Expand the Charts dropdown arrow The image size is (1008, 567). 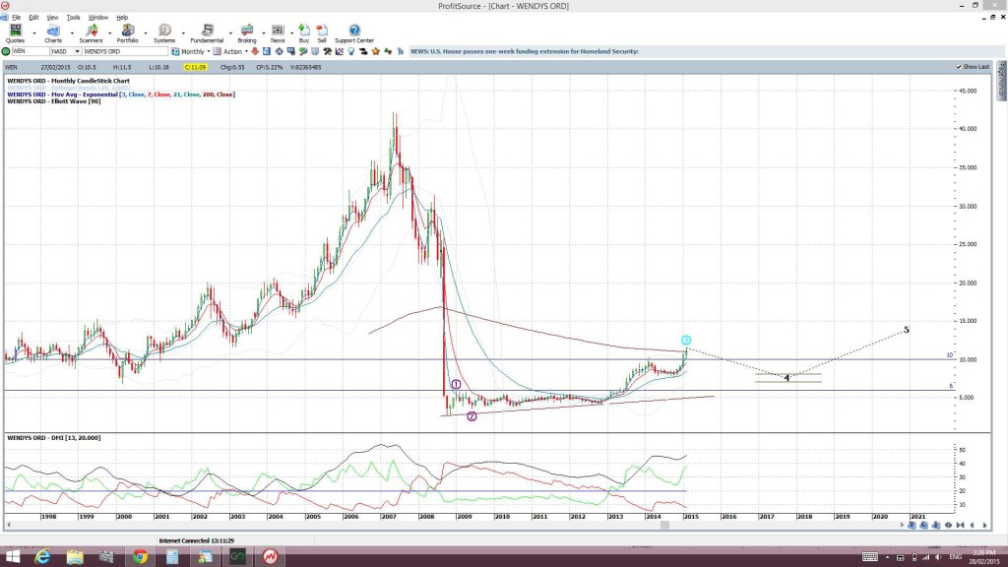pyautogui.click(x=71, y=33)
